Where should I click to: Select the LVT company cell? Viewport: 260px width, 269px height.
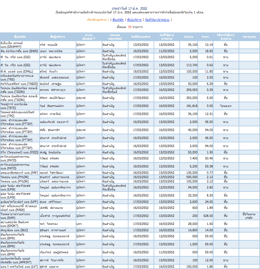coord(20,267)
